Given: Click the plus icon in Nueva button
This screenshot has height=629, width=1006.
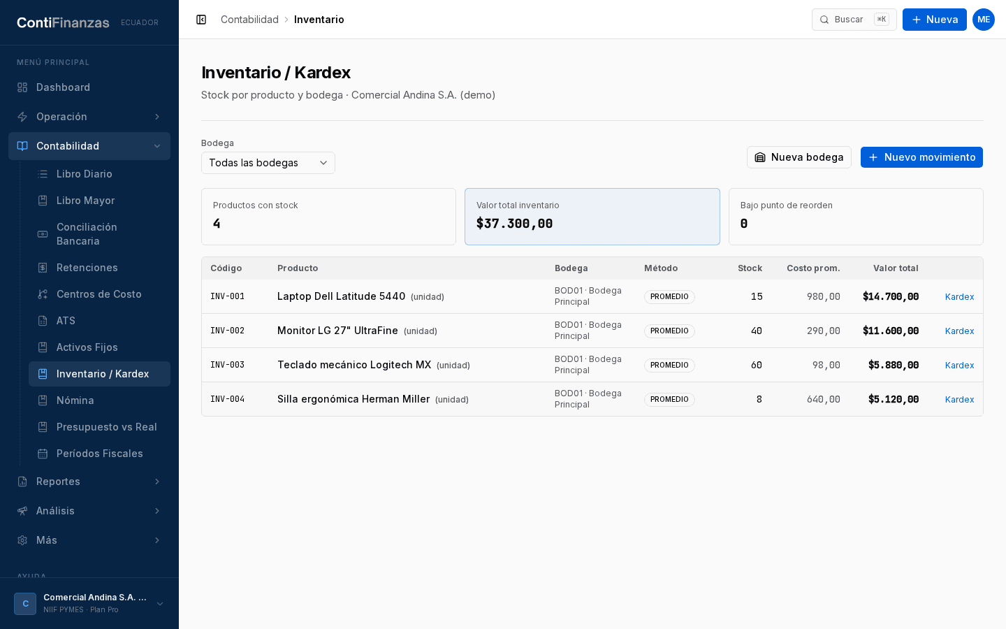Looking at the screenshot, I should tap(917, 20).
